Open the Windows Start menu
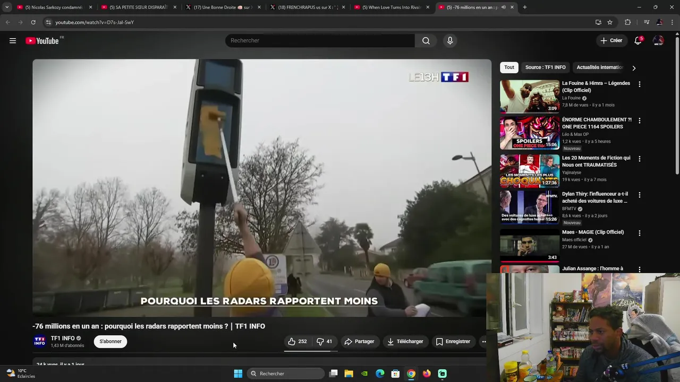 pyautogui.click(x=238, y=374)
